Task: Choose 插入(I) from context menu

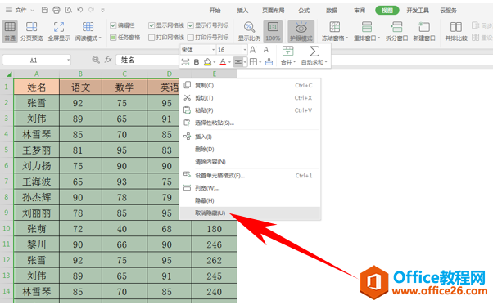Action: (250, 137)
